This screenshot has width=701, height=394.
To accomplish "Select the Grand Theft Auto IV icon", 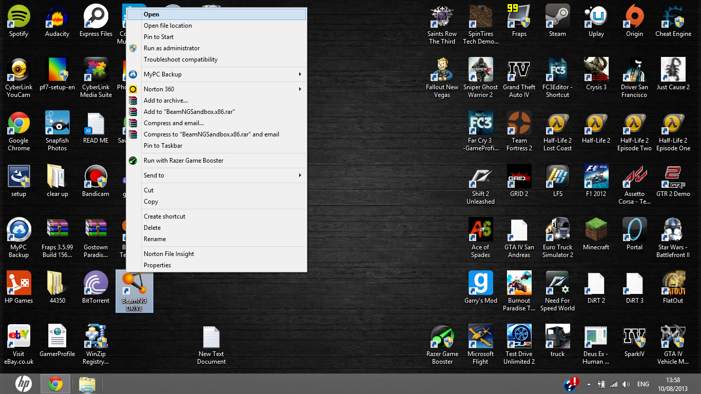I will click(x=519, y=77).
